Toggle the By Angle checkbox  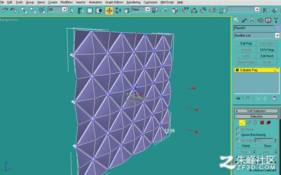click(238, 140)
